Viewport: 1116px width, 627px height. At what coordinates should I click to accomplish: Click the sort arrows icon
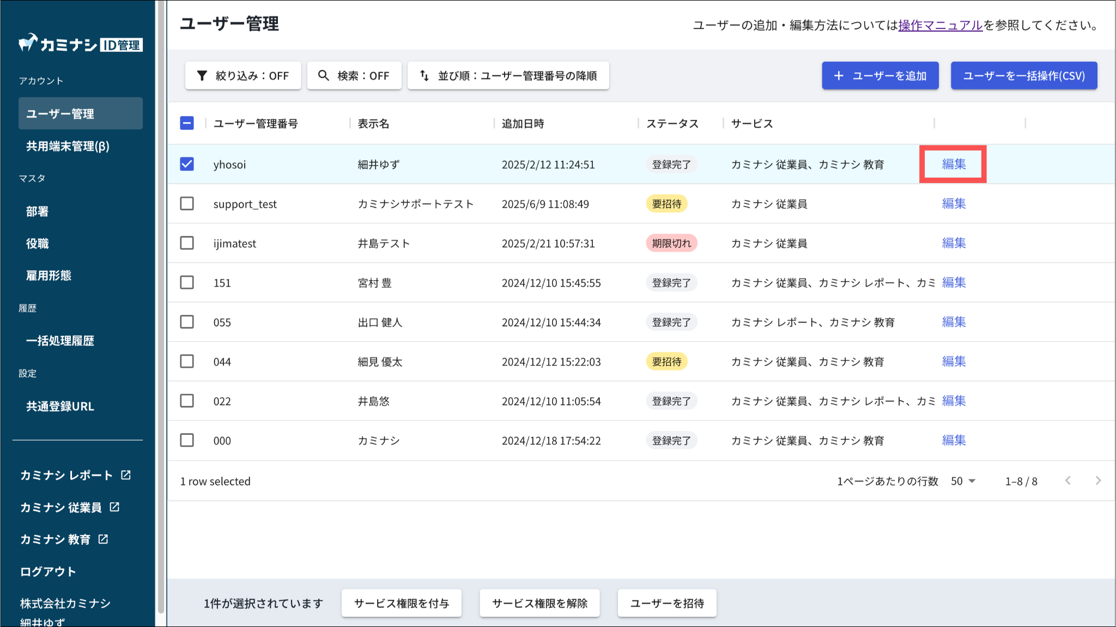click(424, 76)
